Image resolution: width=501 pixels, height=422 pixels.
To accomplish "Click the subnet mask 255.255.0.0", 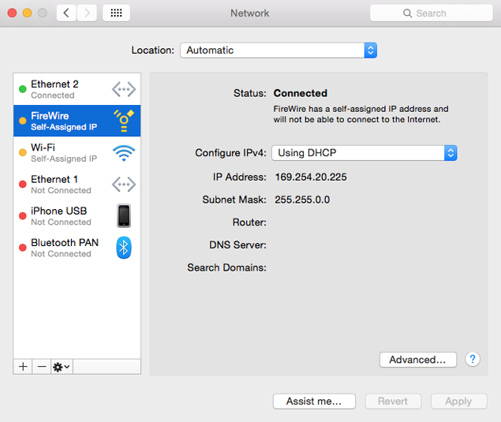I will 302,200.
